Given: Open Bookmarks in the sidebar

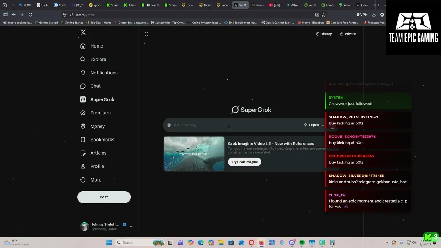Looking at the screenshot, I should (97, 139).
